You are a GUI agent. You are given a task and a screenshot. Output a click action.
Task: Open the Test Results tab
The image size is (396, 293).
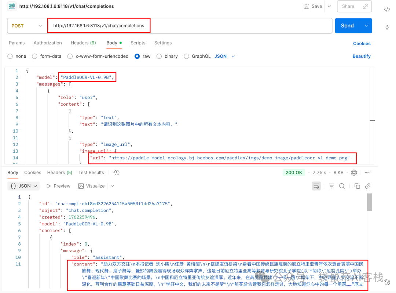(x=91, y=172)
